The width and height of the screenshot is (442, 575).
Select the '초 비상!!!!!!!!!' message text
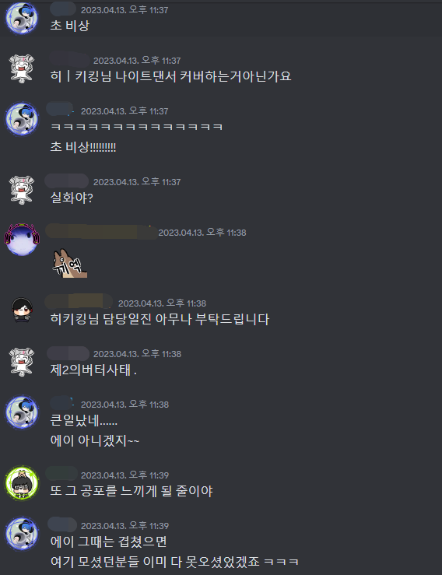point(83,147)
